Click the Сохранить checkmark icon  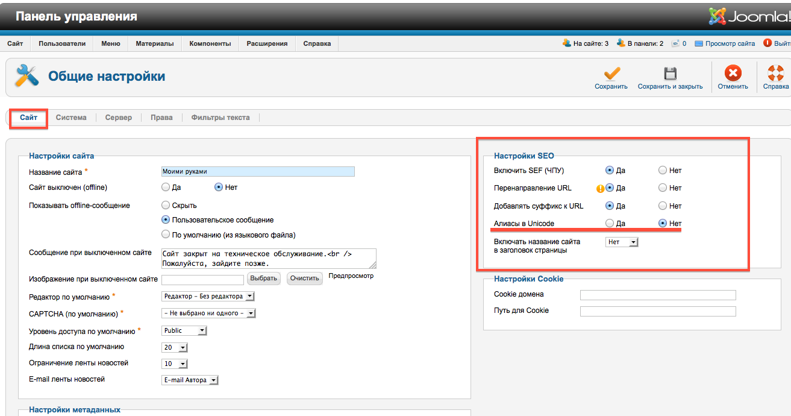point(611,74)
